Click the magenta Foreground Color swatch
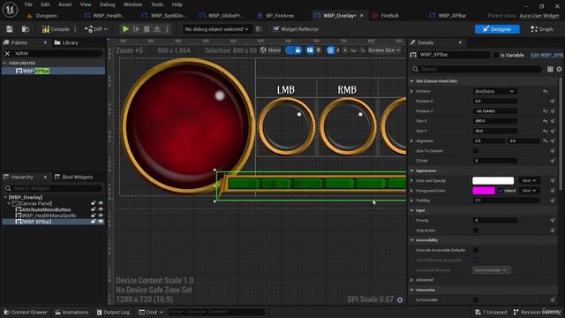 (x=483, y=191)
